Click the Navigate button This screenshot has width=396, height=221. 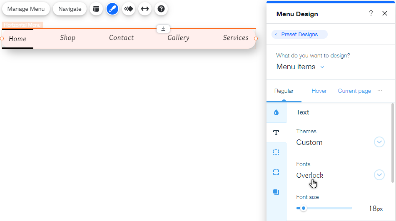[70, 9]
